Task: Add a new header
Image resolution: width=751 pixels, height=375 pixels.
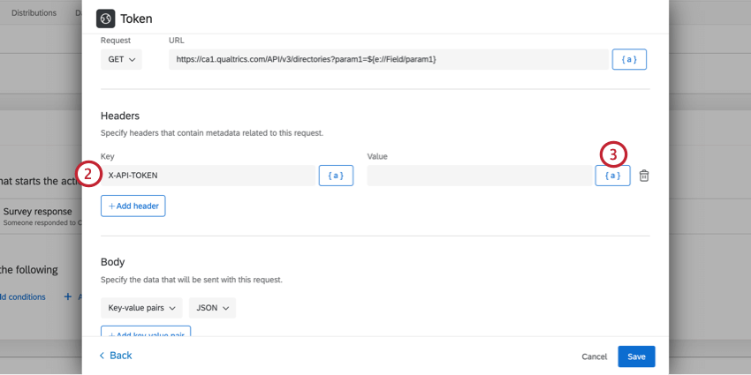Action: click(133, 206)
